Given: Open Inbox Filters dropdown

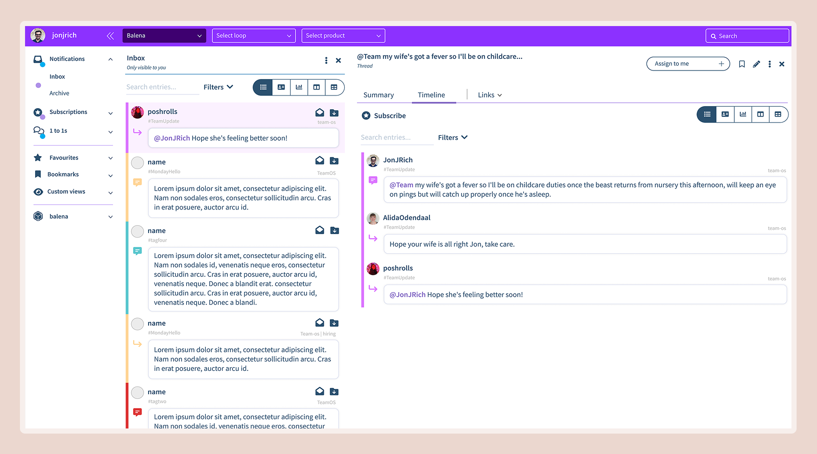Looking at the screenshot, I should point(219,87).
